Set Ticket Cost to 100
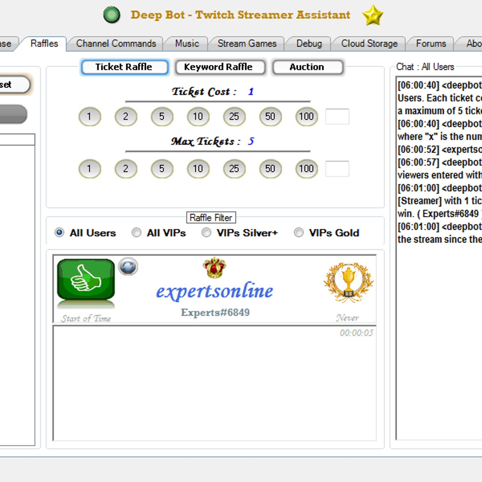482x482 pixels. pos(306,117)
